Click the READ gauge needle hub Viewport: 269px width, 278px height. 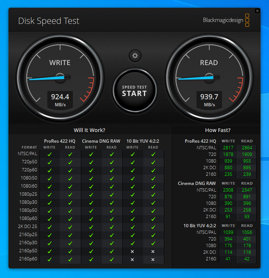tap(209, 78)
